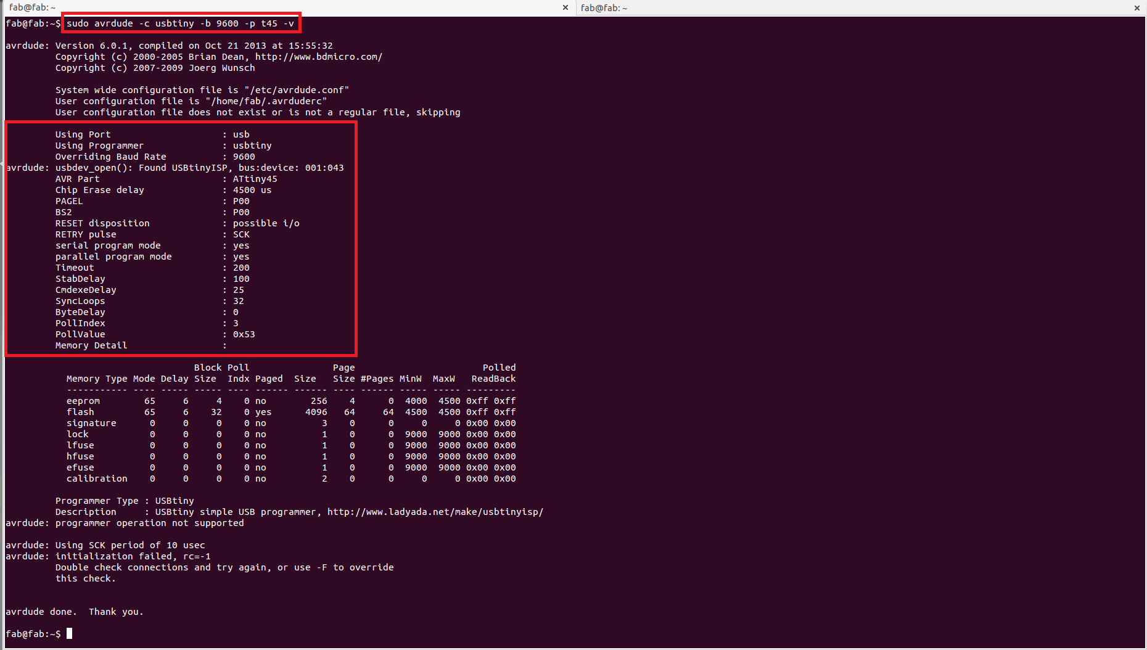
Task: Click the efuse row in memory table
Action: 291,467
